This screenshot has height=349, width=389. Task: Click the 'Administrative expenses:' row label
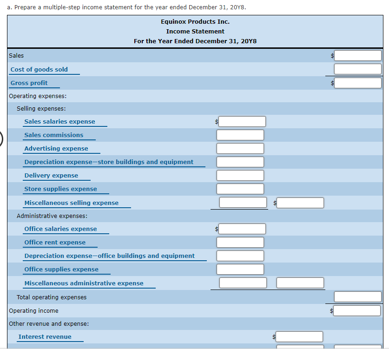point(52,216)
